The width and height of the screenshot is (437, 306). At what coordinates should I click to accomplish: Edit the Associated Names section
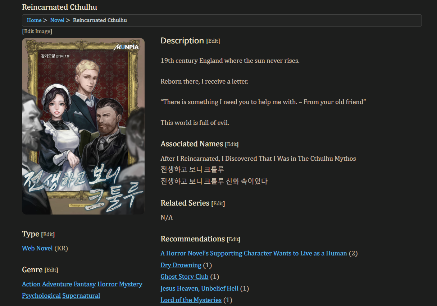pos(232,144)
